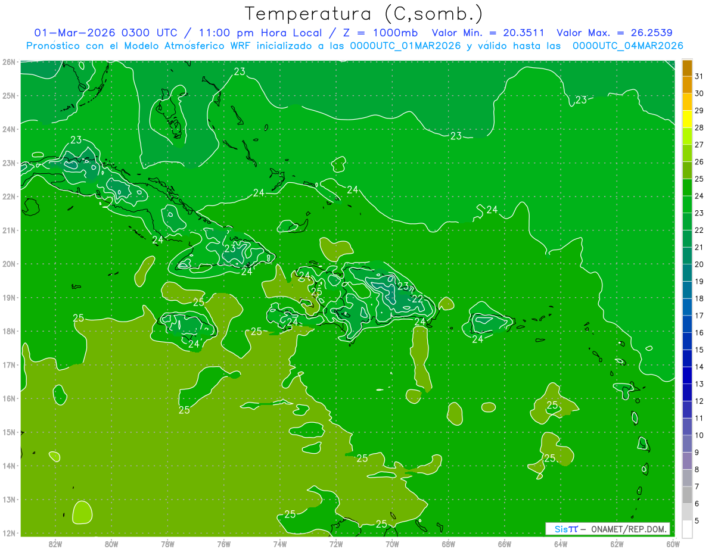
Task: Click the 18N latitude axis label
Action: point(8,331)
